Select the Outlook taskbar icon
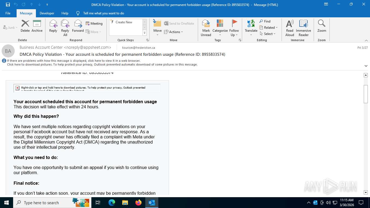 tap(152, 203)
